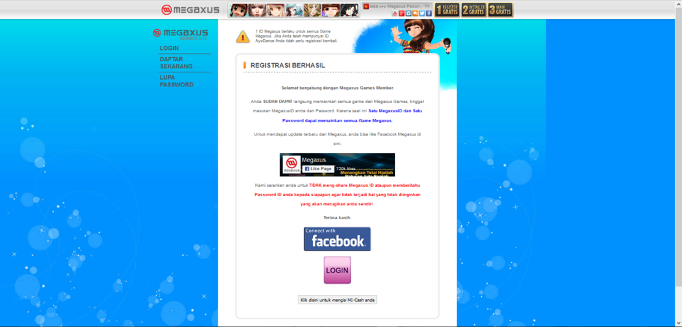This screenshot has width=682, height=327.
Task: Click the news ticker Megaxus Peduli
Action: (397, 7)
